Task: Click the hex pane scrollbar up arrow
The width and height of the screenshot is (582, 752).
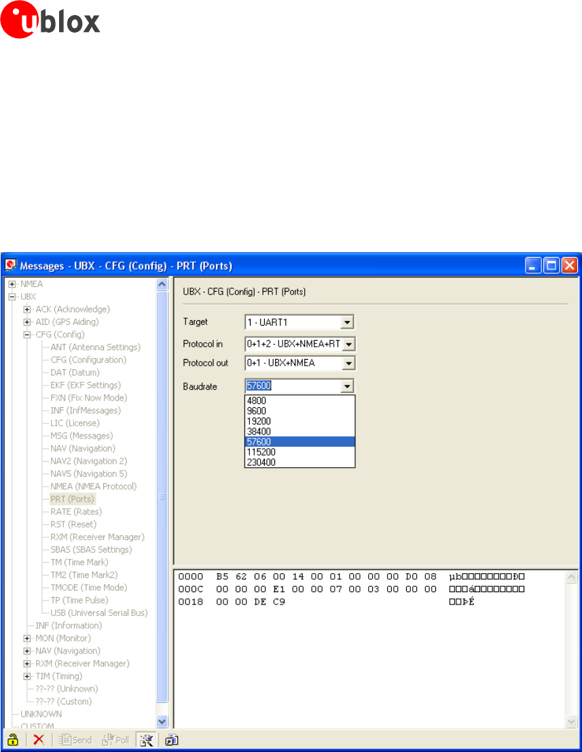Action: [x=571, y=577]
